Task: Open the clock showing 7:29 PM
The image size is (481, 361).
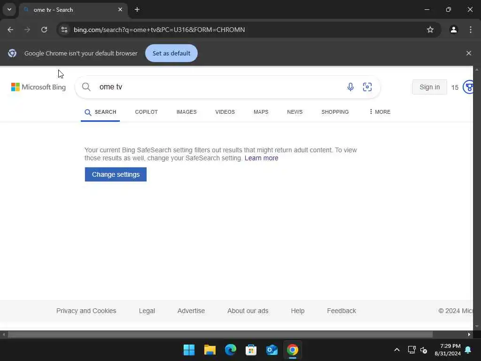Action: [x=448, y=350]
